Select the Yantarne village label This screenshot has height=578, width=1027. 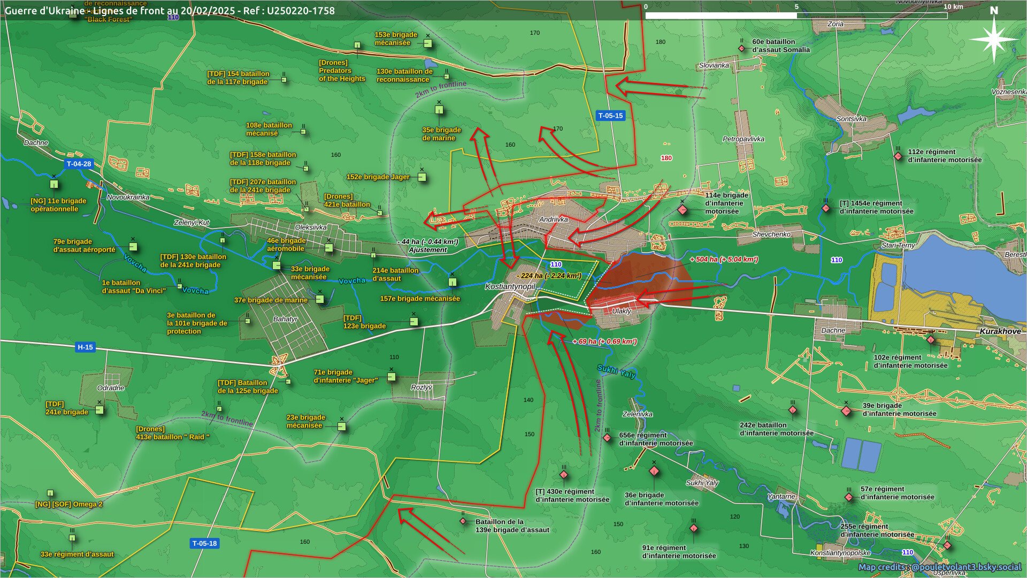tap(781, 497)
